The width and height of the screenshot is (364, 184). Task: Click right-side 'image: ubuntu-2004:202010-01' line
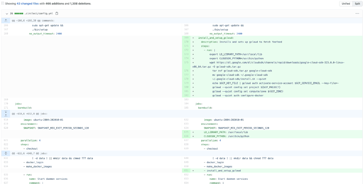[x=224, y=120]
